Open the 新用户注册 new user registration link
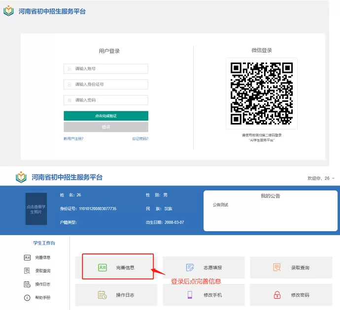 pyautogui.click(x=73, y=139)
